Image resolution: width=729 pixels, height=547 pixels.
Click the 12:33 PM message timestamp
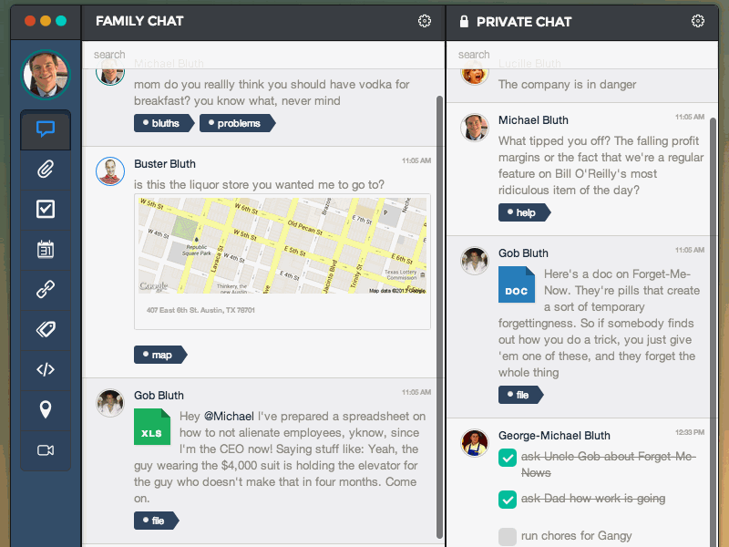[690, 432]
